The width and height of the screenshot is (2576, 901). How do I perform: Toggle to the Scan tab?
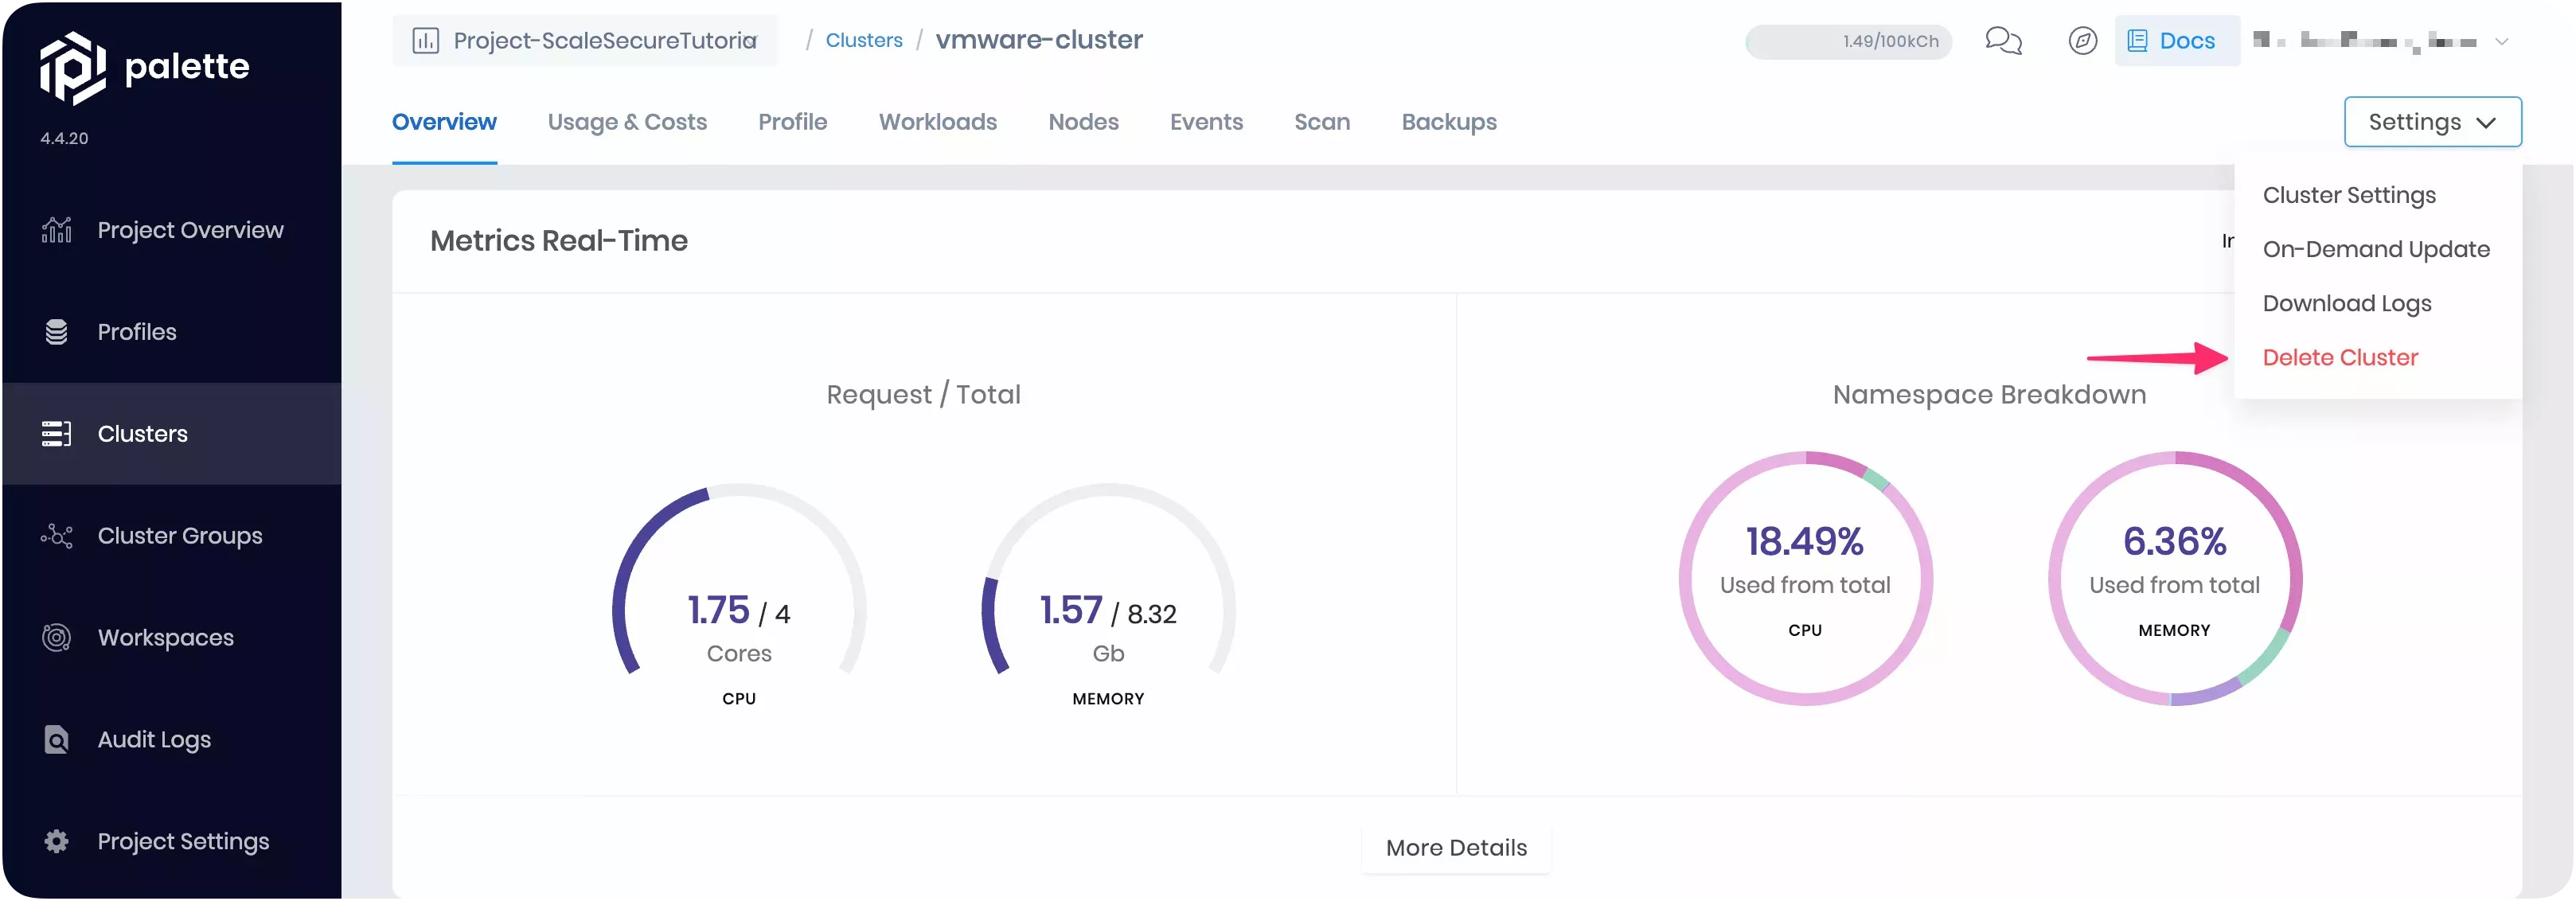coord(1322,122)
